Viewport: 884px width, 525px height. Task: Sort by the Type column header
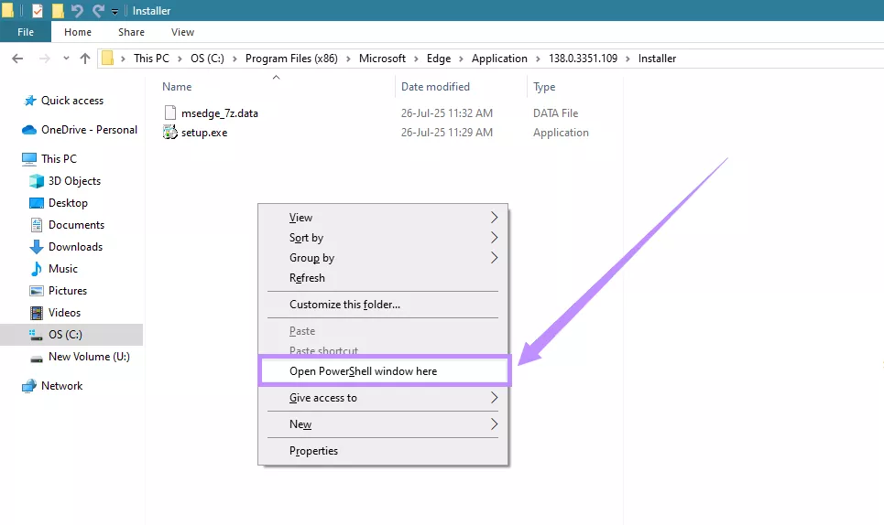coord(544,87)
